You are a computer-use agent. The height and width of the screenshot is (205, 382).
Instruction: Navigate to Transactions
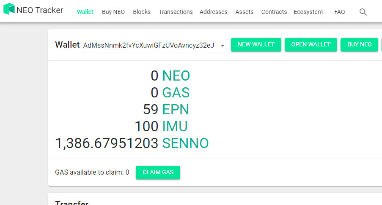click(176, 12)
